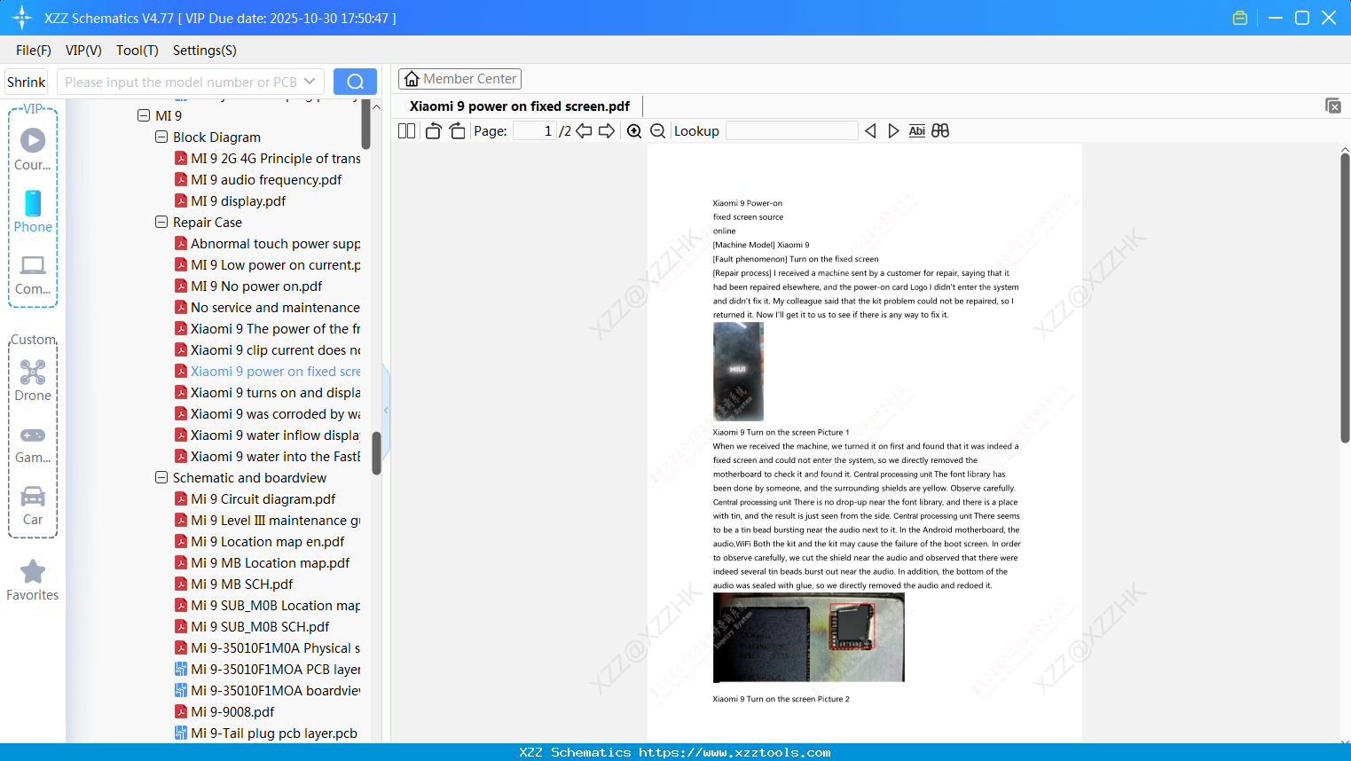Open Mi 9 MB SCH.pdf

(242, 584)
